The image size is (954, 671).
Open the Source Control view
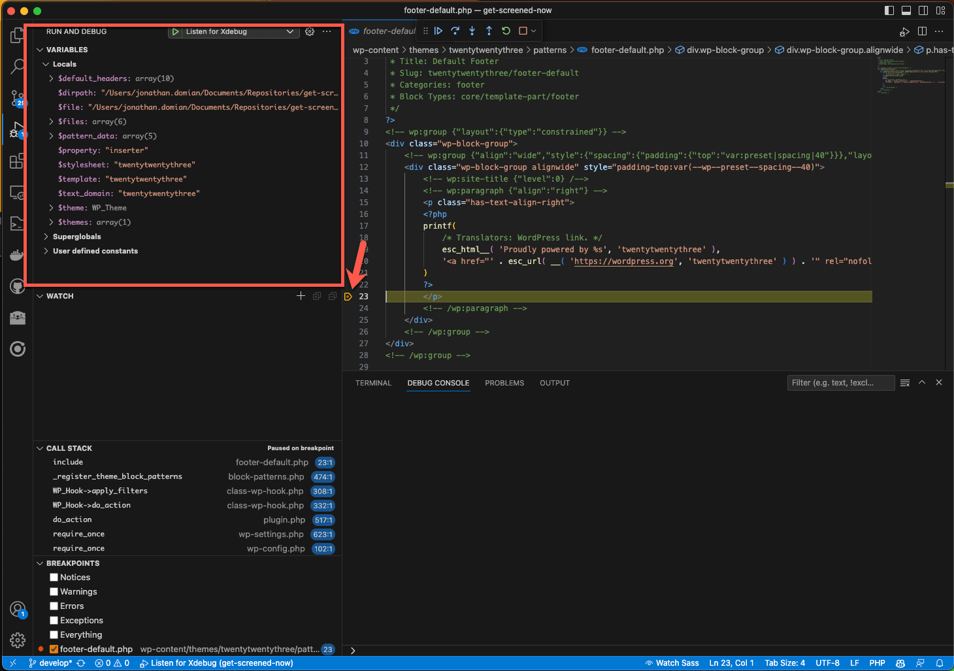coord(17,99)
